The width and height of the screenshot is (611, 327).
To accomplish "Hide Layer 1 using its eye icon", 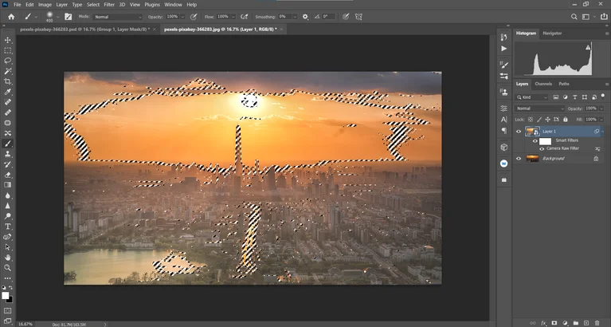I will click(x=519, y=131).
